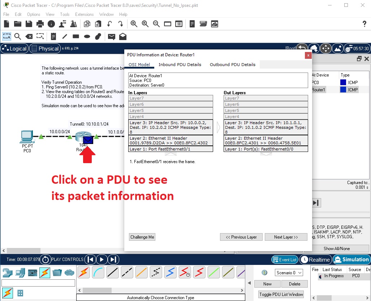Open the Network Devices category
This screenshot has height=301, width=371.
[8, 272]
